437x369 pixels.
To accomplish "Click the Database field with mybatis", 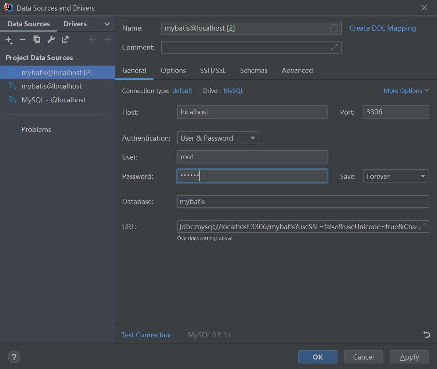I will pos(303,201).
